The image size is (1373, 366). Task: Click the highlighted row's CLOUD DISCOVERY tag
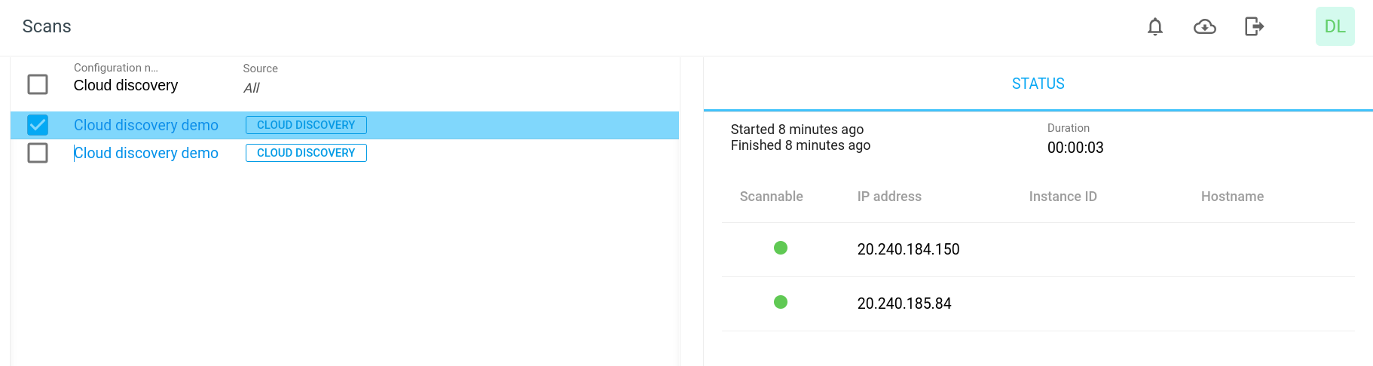click(306, 125)
